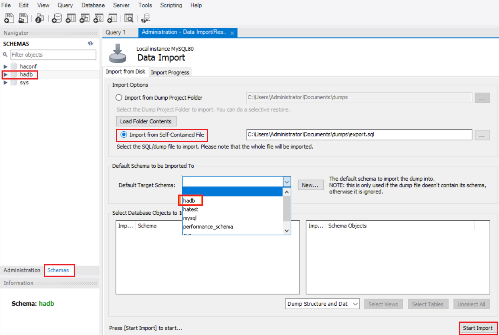Open the schema inspector icon

[x=38, y=18]
